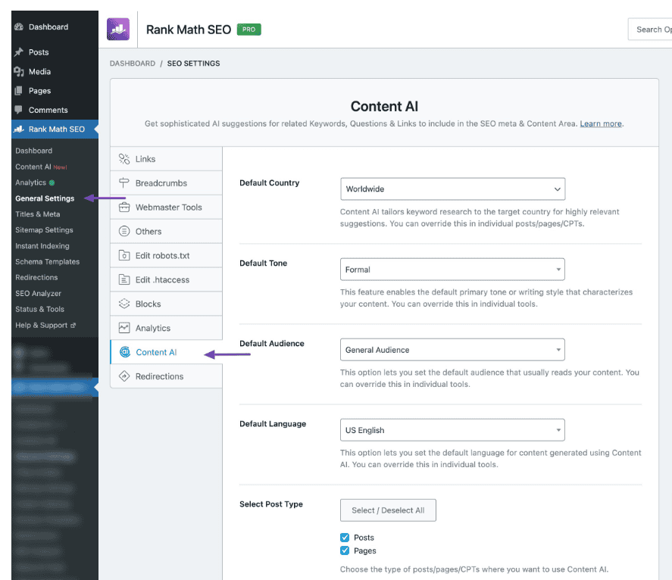This screenshot has height=580, width=672.
Task: Click the Analytics chart icon in tabs
Action: 124,329
